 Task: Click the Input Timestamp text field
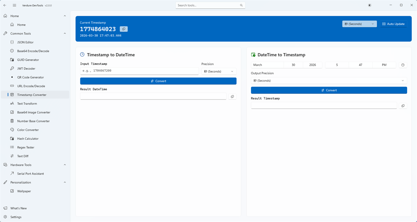coord(139,71)
